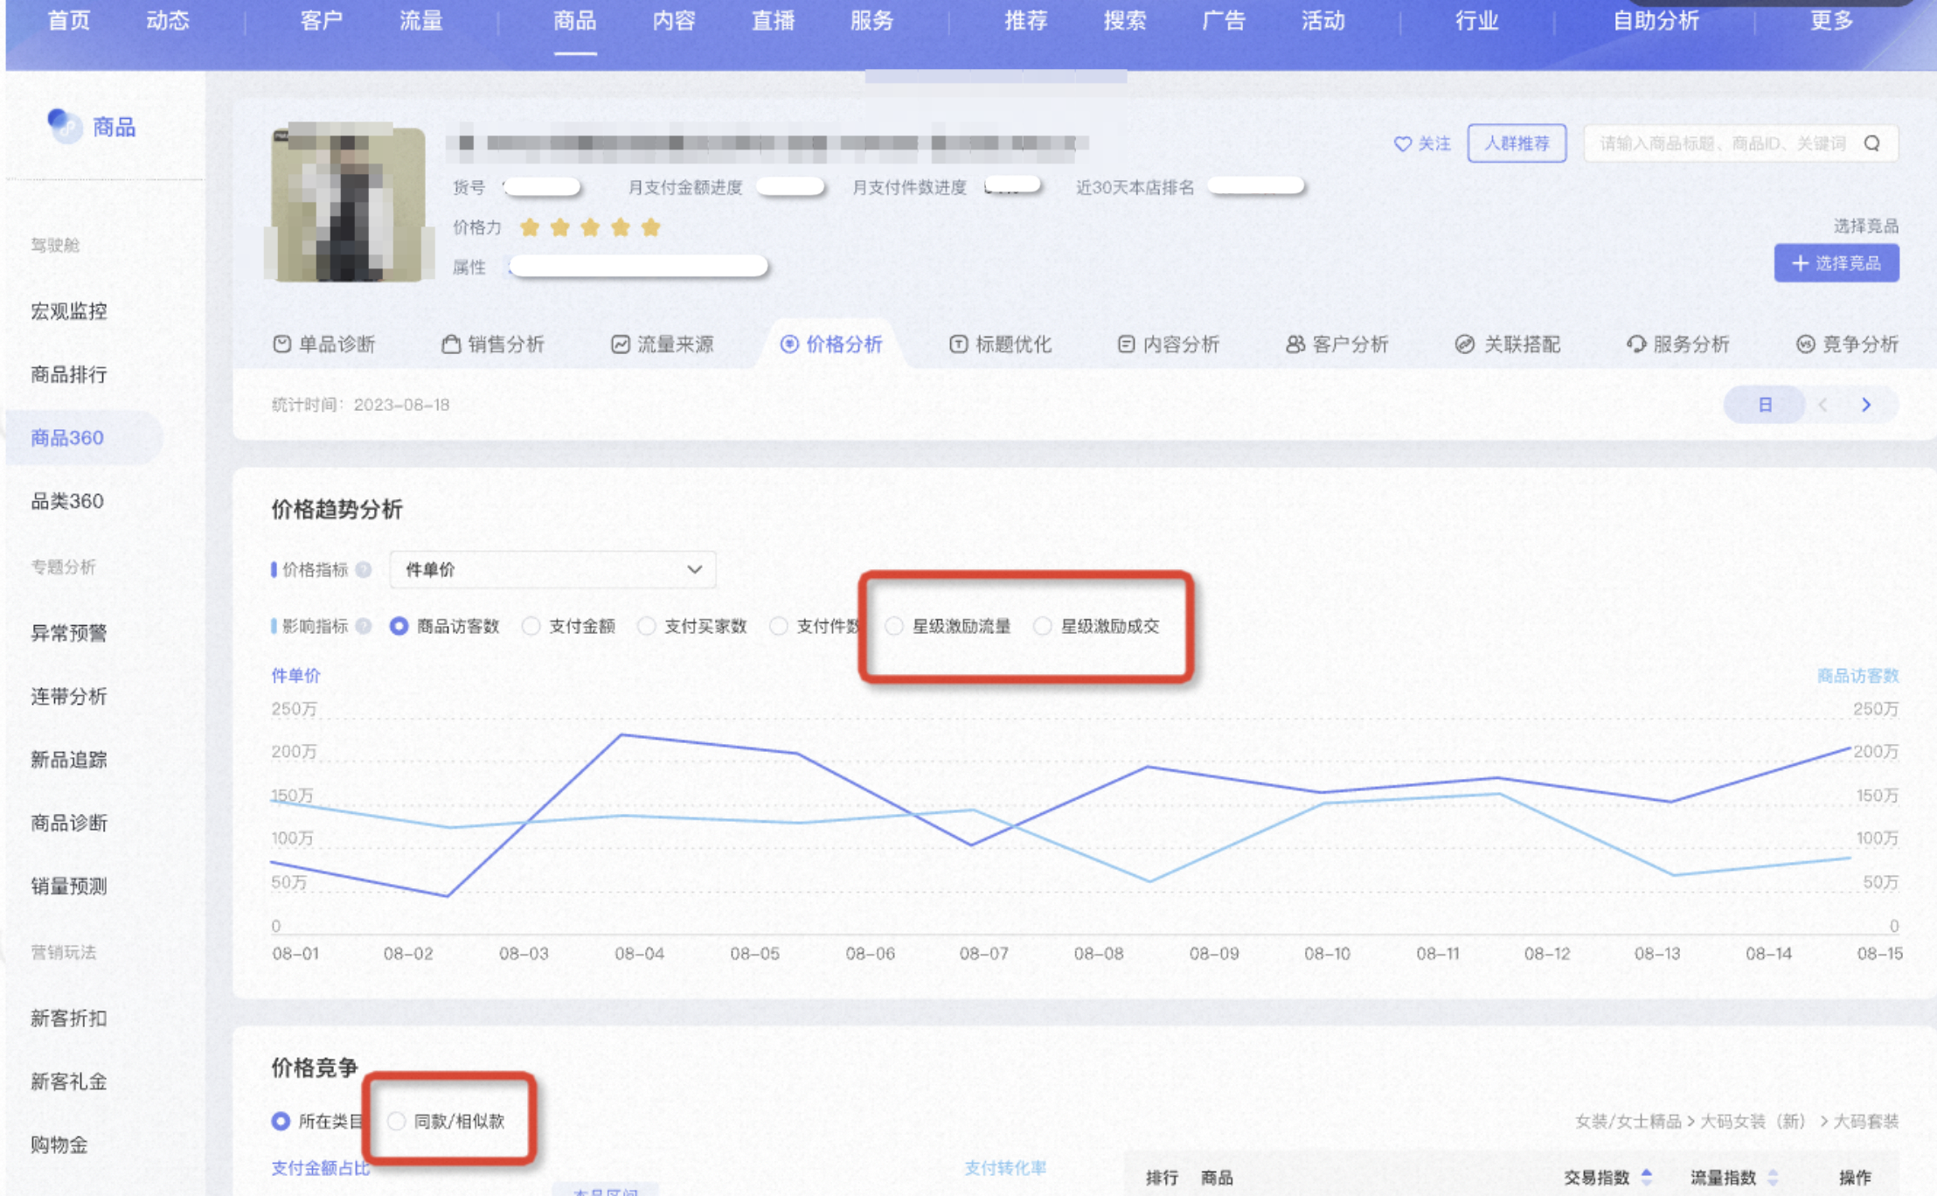Select 支付买家数 radio button
This screenshot has width=1937, height=1196.
(646, 626)
